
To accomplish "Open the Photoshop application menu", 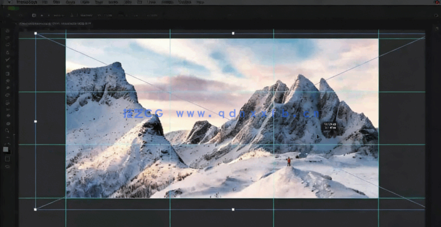I will [x=28, y=2].
